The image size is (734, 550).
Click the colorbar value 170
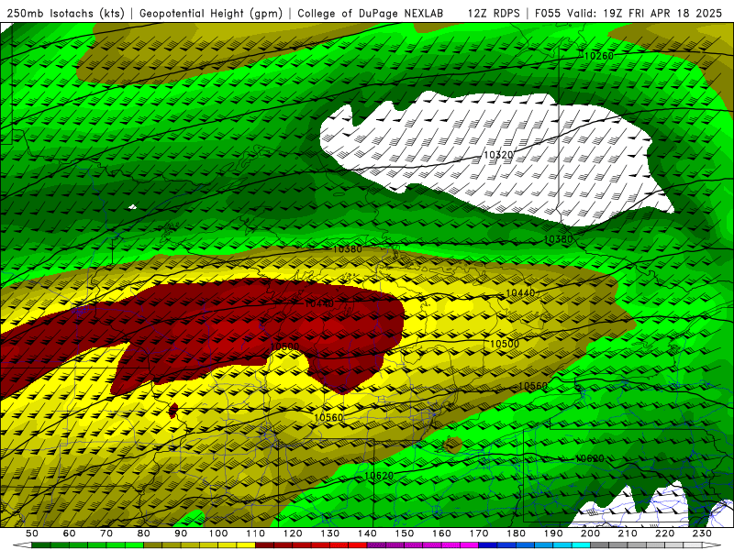coord(479,533)
